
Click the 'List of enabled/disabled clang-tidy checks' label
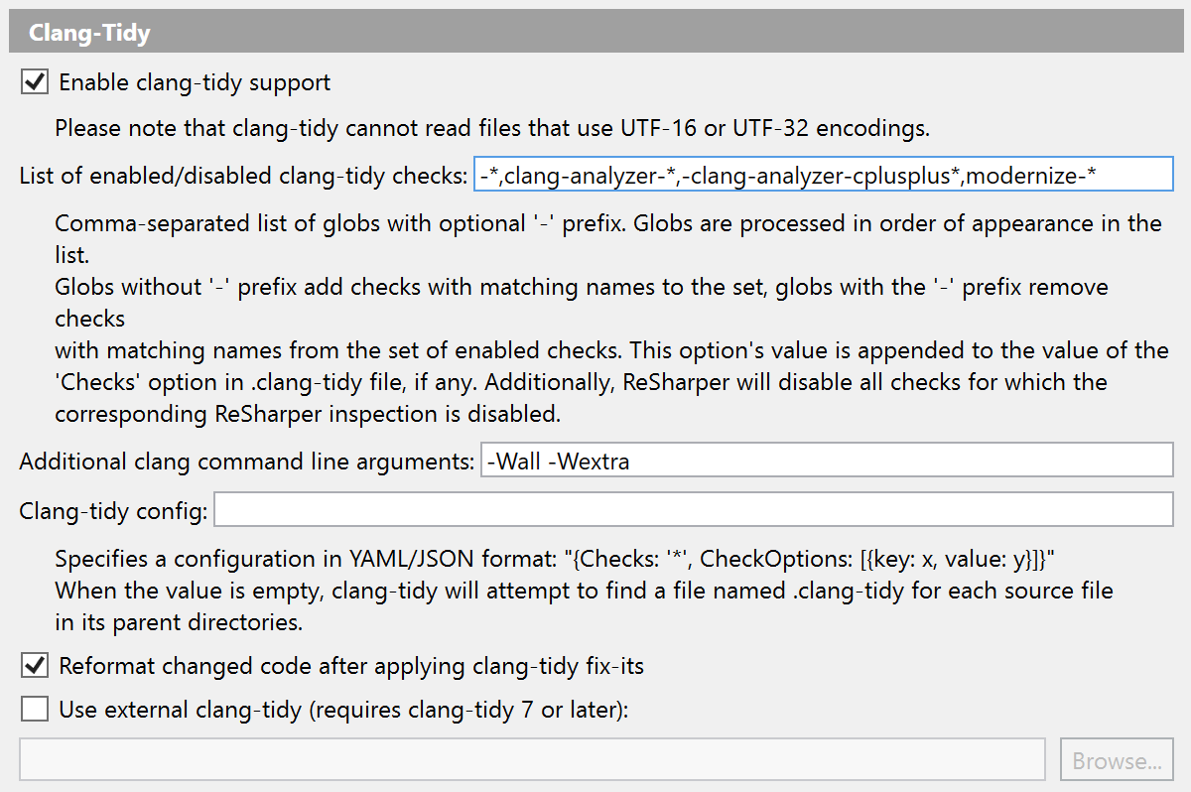(x=243, y=177)
